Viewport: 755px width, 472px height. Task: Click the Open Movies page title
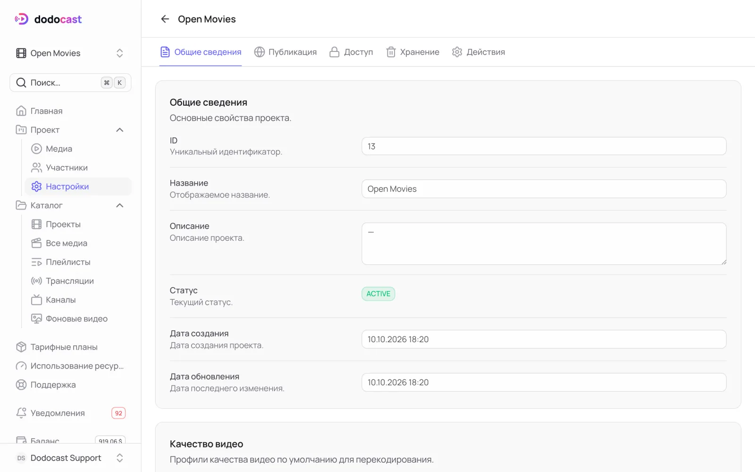(207, 19)
